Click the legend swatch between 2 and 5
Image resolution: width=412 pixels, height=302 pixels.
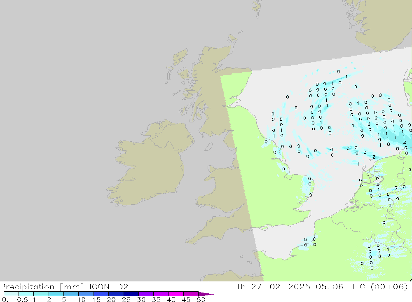click(56, 294)
